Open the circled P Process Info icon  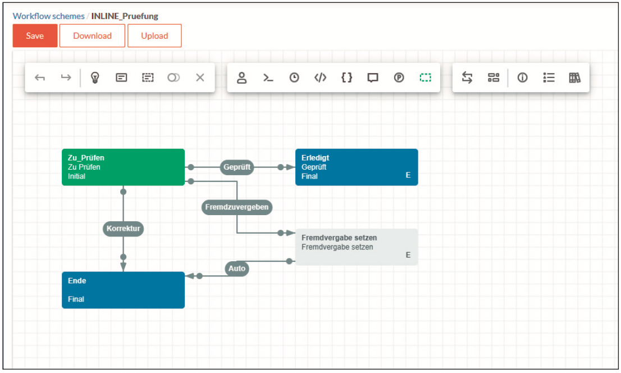tap(399, 78)
